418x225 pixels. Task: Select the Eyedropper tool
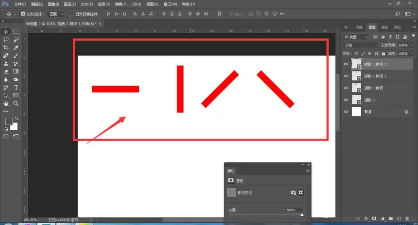pyautogui.click(x=16, y=48)
